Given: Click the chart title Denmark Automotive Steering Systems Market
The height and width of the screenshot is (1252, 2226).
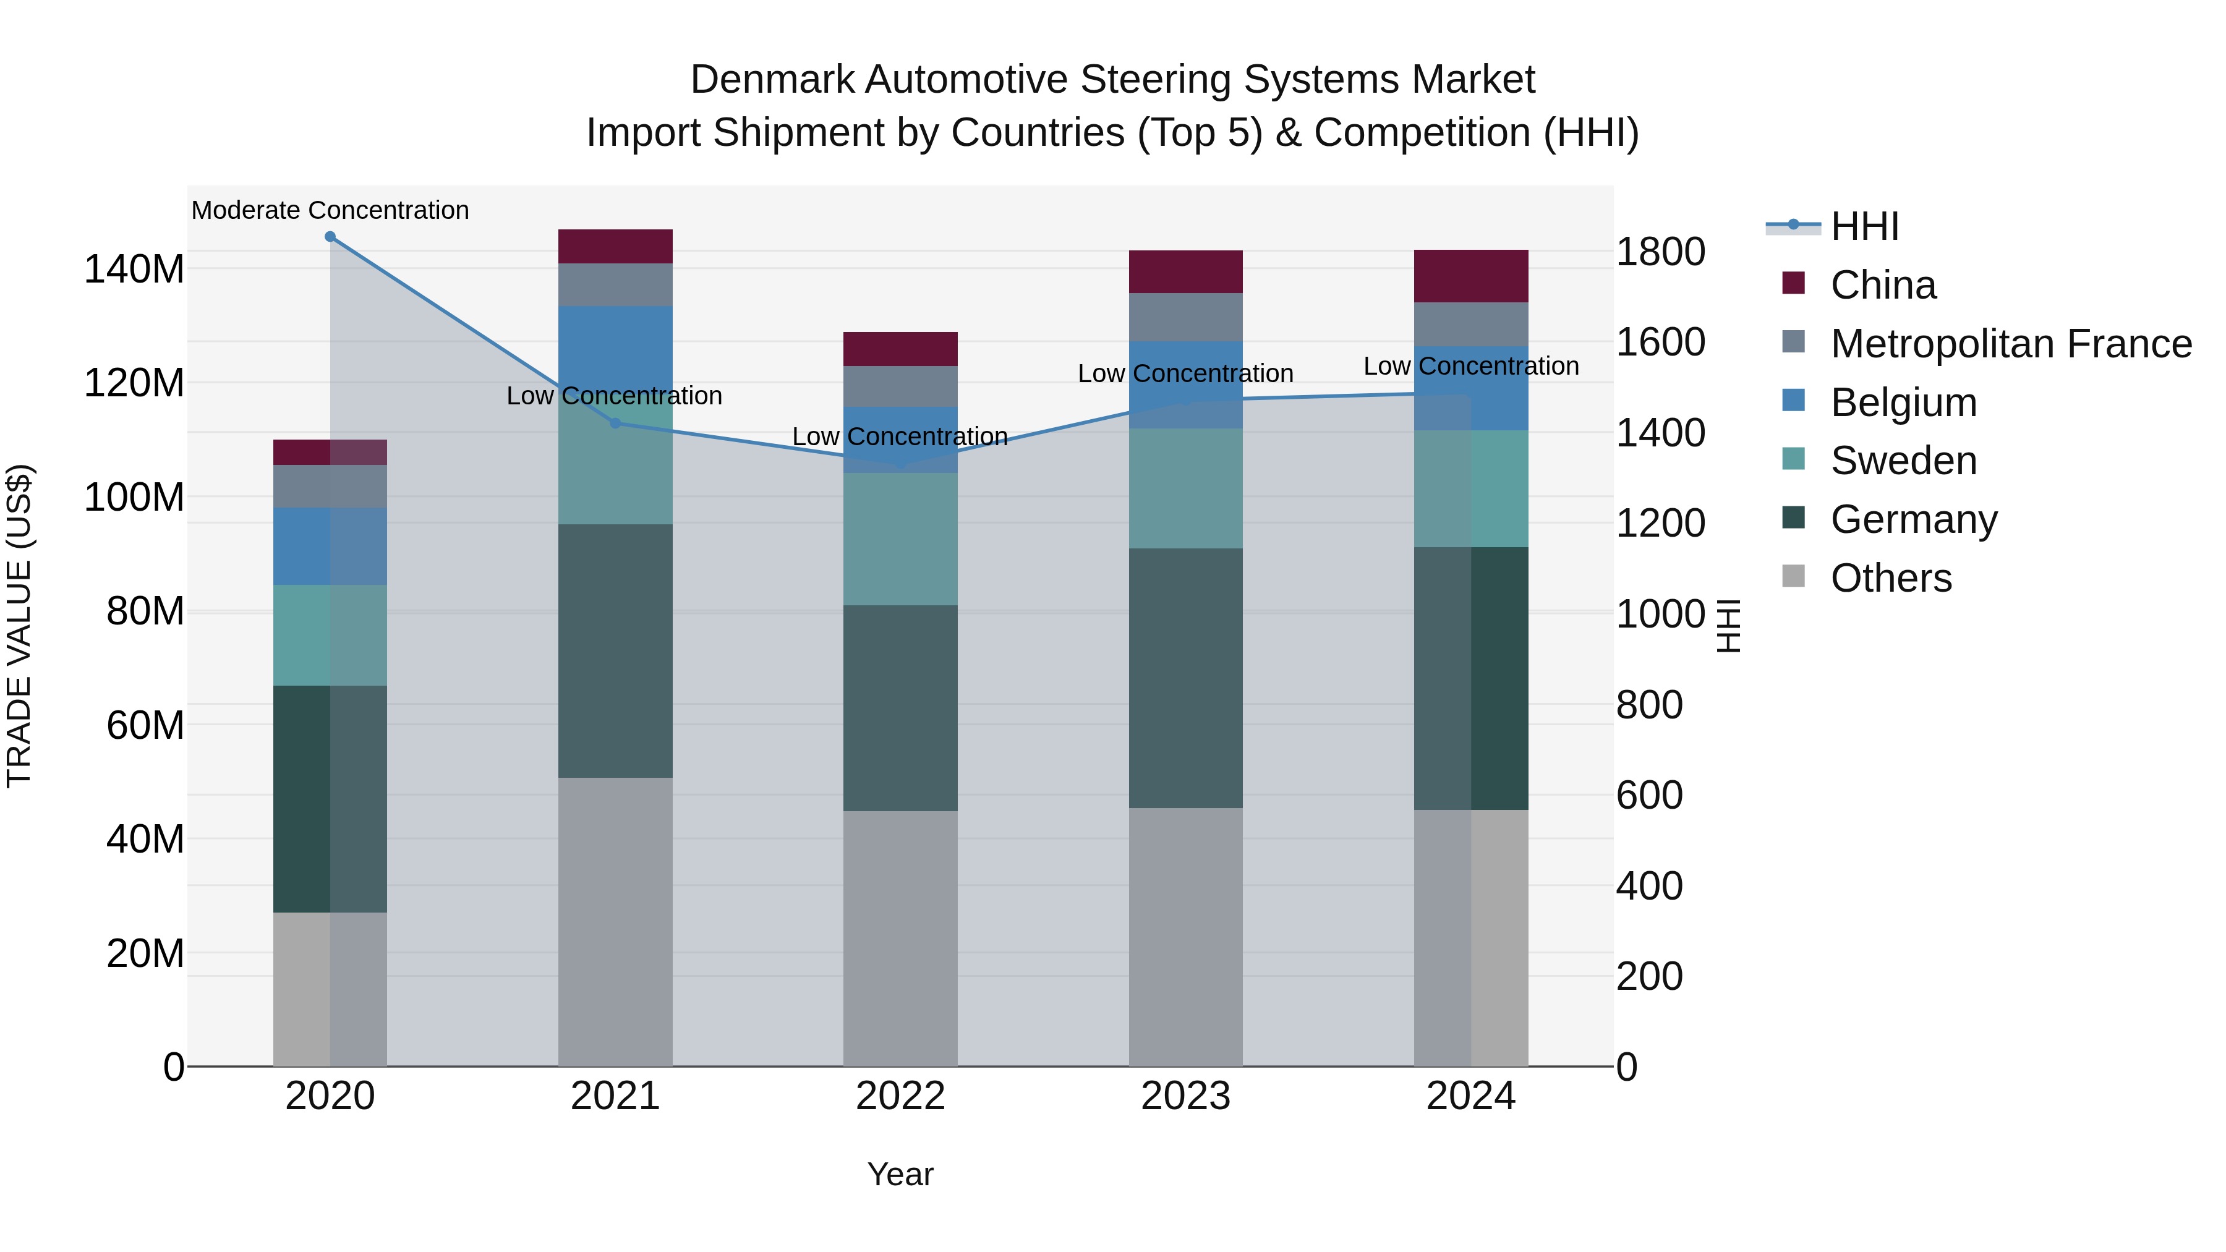Looking at the screenshot, I should [1113, 80].
